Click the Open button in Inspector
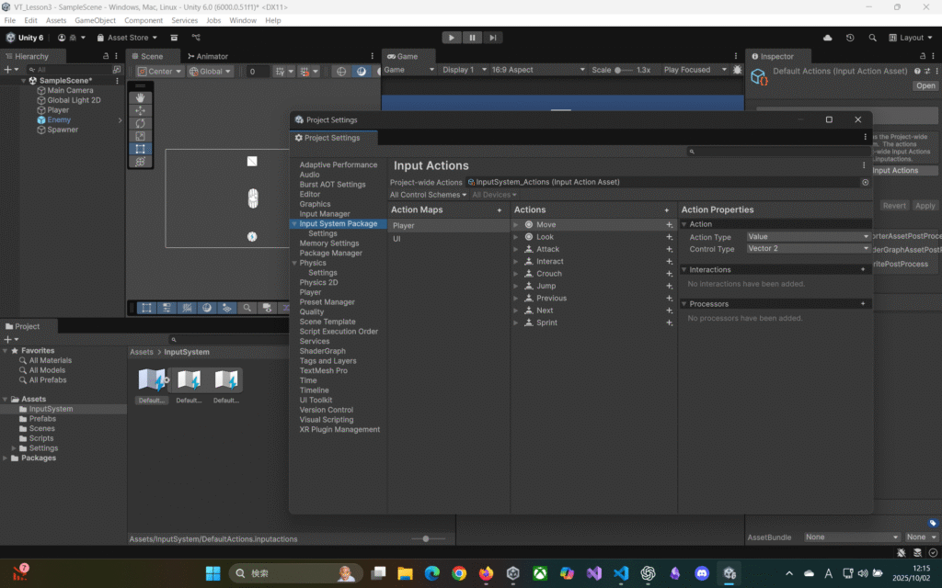This screenshot has height=588, width=942. [x=925, y=85]
